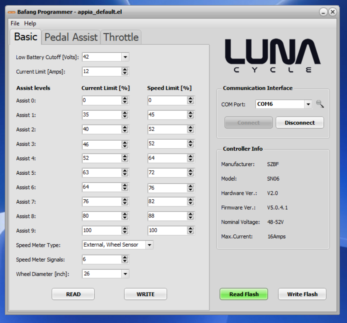Minimize the Bafang Programmer window
Viewport: 347px width, 323px height.
tap(323, 12)
